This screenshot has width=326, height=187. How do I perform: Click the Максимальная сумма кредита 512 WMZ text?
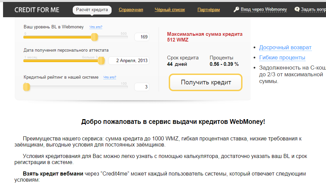tap(205, 37)
